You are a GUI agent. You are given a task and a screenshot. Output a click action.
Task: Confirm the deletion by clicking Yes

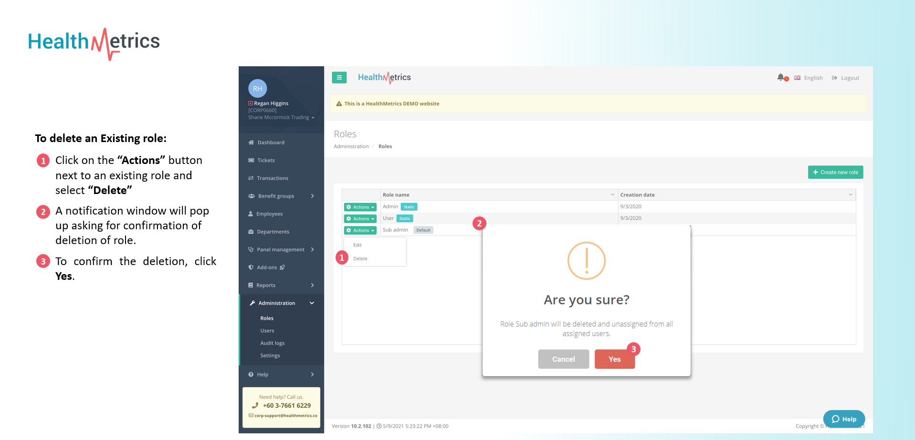614,359
